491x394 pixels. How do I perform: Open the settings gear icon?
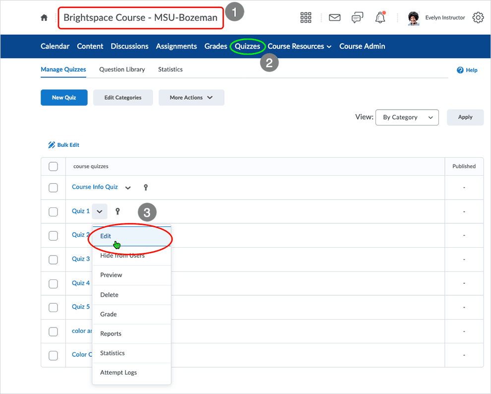coord(478,17)
